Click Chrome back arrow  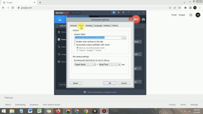click(x=3, y=8)
